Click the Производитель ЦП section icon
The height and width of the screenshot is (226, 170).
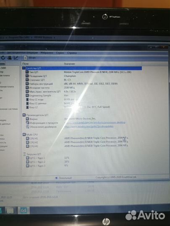click(24, 115)
